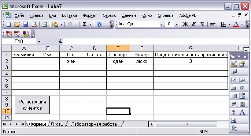
Task: Select the Toggle Button control tool
Action: pyautogui.click(x=234, y=104)
